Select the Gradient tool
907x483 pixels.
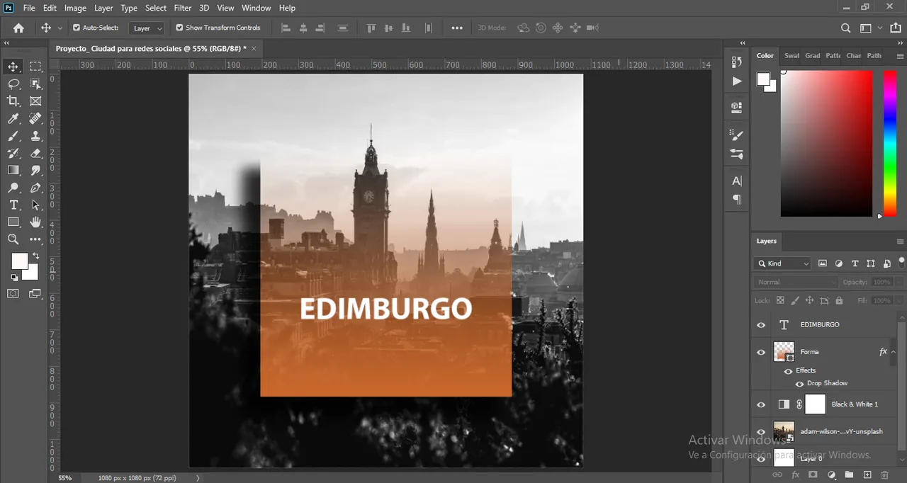[x=13, y=170]
